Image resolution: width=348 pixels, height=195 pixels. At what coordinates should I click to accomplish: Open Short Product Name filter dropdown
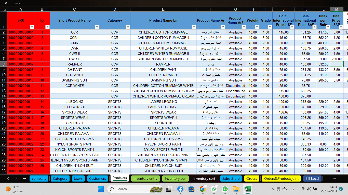[97, 27]
